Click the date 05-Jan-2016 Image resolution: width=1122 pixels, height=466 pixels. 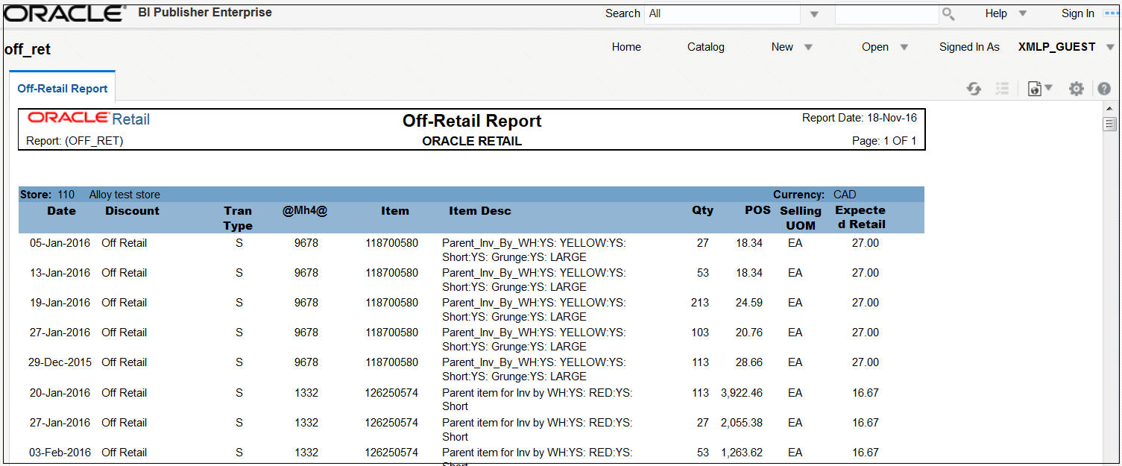pyautogui.click(x=60, y=243)
